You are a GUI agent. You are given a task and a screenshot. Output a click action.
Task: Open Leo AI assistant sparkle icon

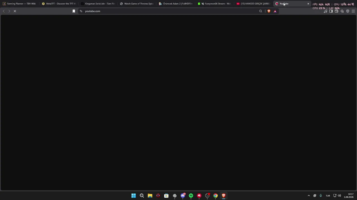(x=342, y=11)
